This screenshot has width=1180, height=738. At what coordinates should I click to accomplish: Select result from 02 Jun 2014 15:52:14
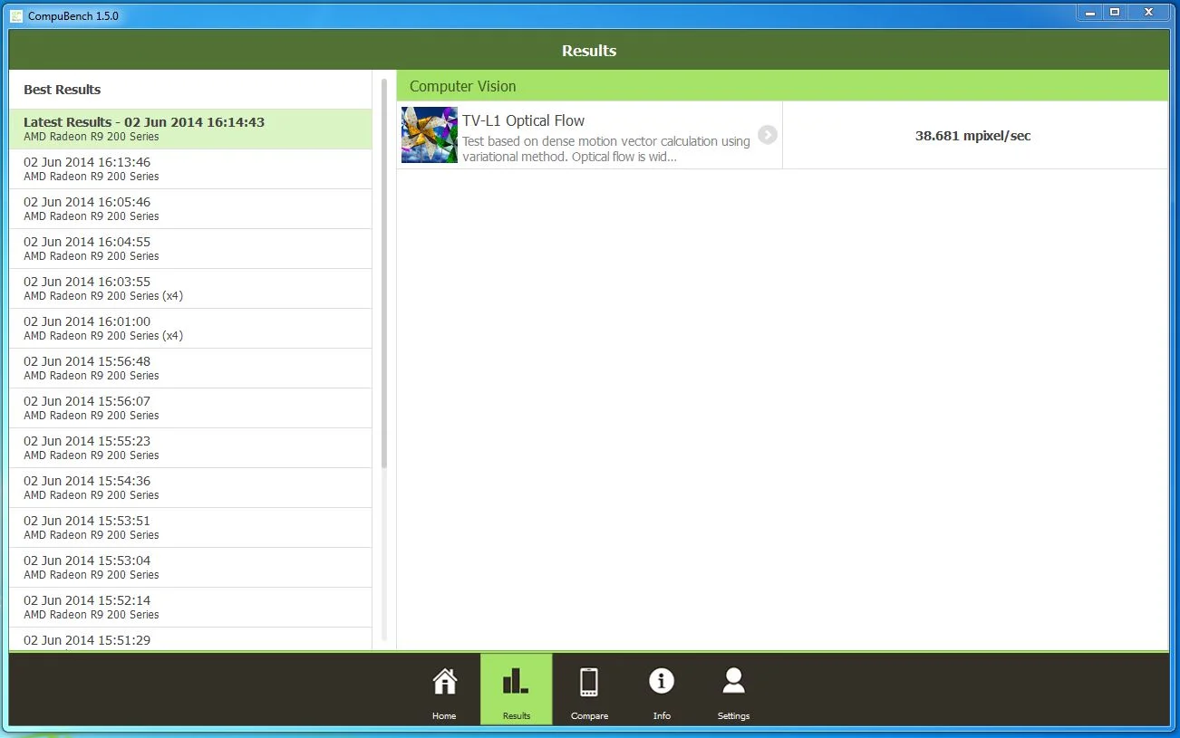pos(190,608)
